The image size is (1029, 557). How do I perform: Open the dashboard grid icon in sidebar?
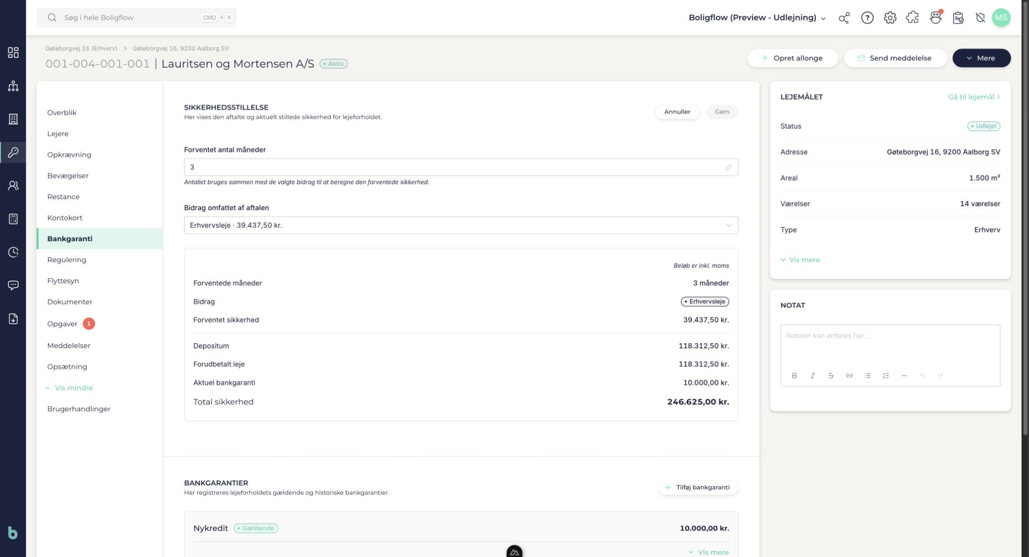[13, 52]
